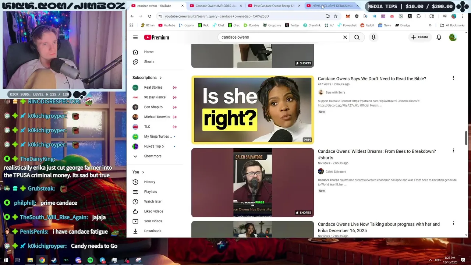Show hidden system tray icons
471x265 pixels.
pyautogui.click(x=431, y=260)
